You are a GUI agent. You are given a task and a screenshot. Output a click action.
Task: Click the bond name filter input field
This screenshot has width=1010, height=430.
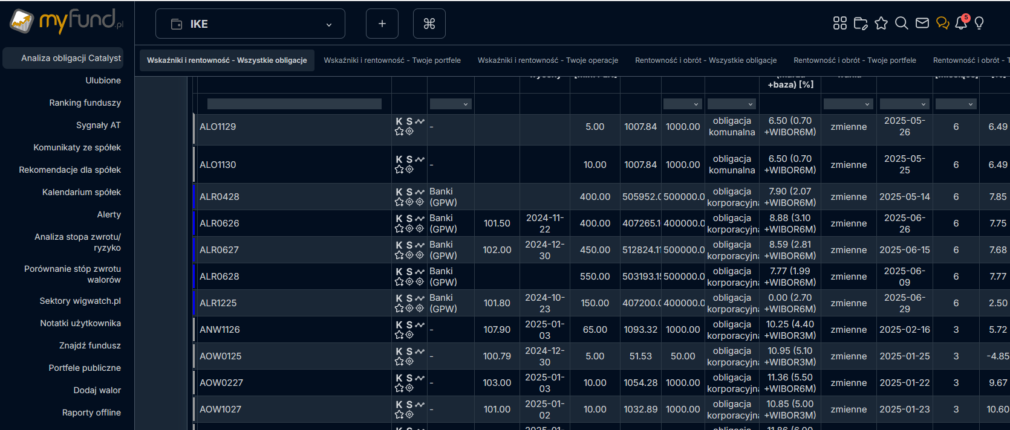click(x=294, y=104)
